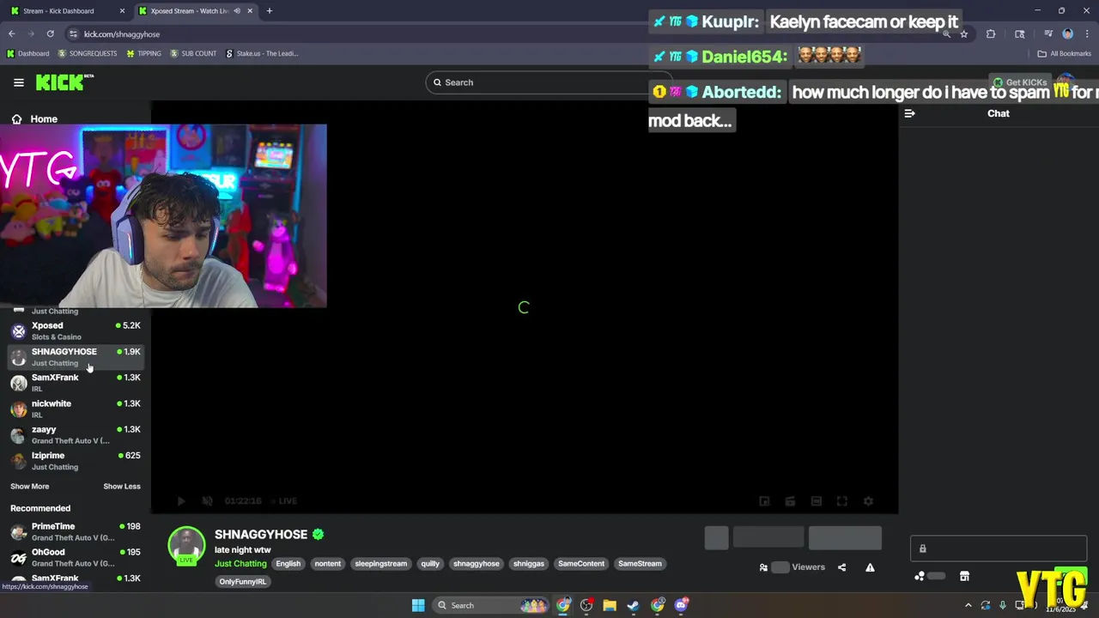Switch to the Stream - Kick Dashboard tab

tap(67, 11)
